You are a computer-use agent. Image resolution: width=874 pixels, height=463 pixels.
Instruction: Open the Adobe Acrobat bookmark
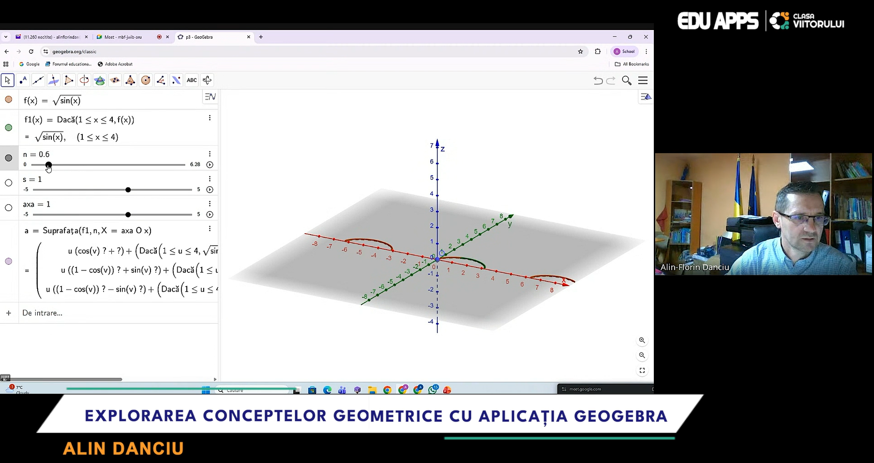(115, 64)
